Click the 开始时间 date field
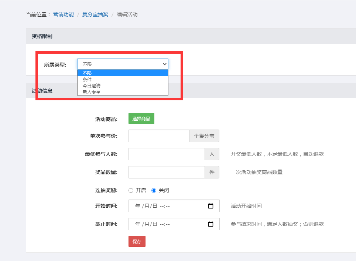The width and height of the screenshot is (356, 261). coord(174,206)
